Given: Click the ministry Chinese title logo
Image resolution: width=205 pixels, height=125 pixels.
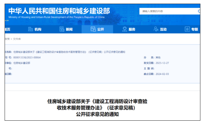Looking at the screenshot, I should click(x=59, y=11).
